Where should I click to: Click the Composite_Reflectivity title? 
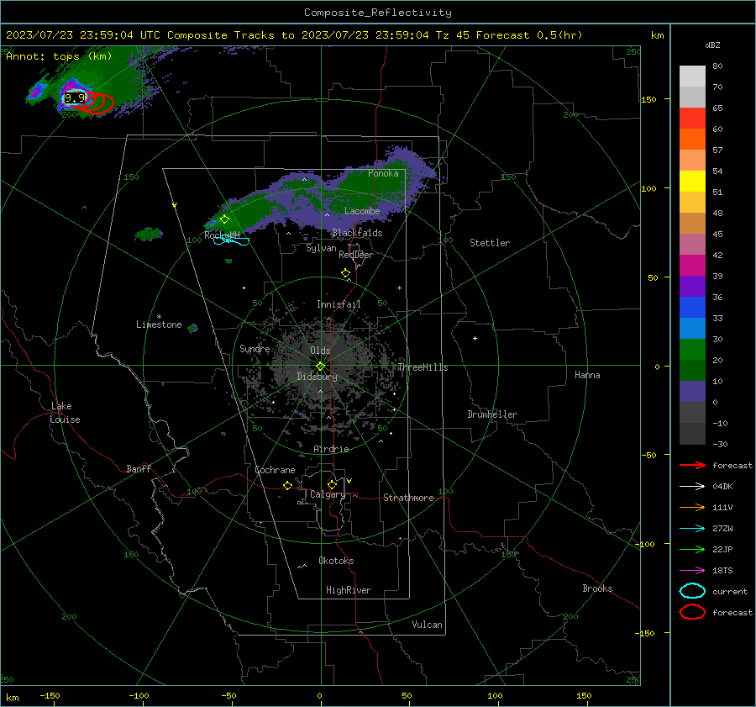(x=378, y=13)
